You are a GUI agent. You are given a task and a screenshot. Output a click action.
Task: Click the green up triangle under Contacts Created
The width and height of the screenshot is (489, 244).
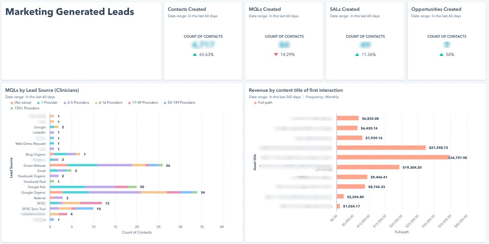(195, 54)
